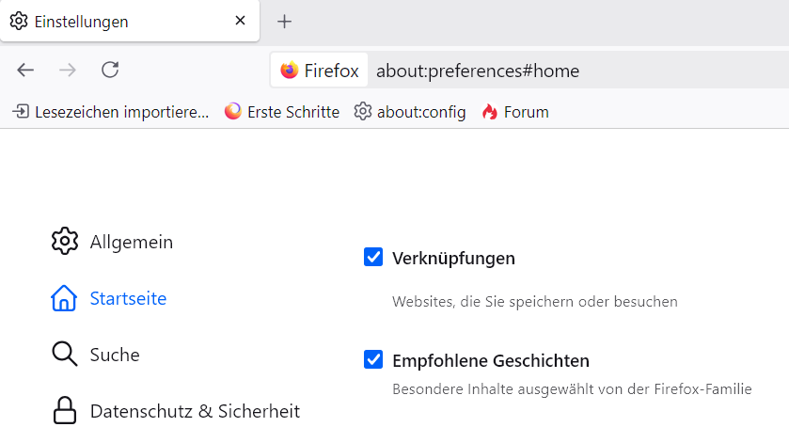
Task: Click the forward navigation arrow
Action: (x=68, y=70)
